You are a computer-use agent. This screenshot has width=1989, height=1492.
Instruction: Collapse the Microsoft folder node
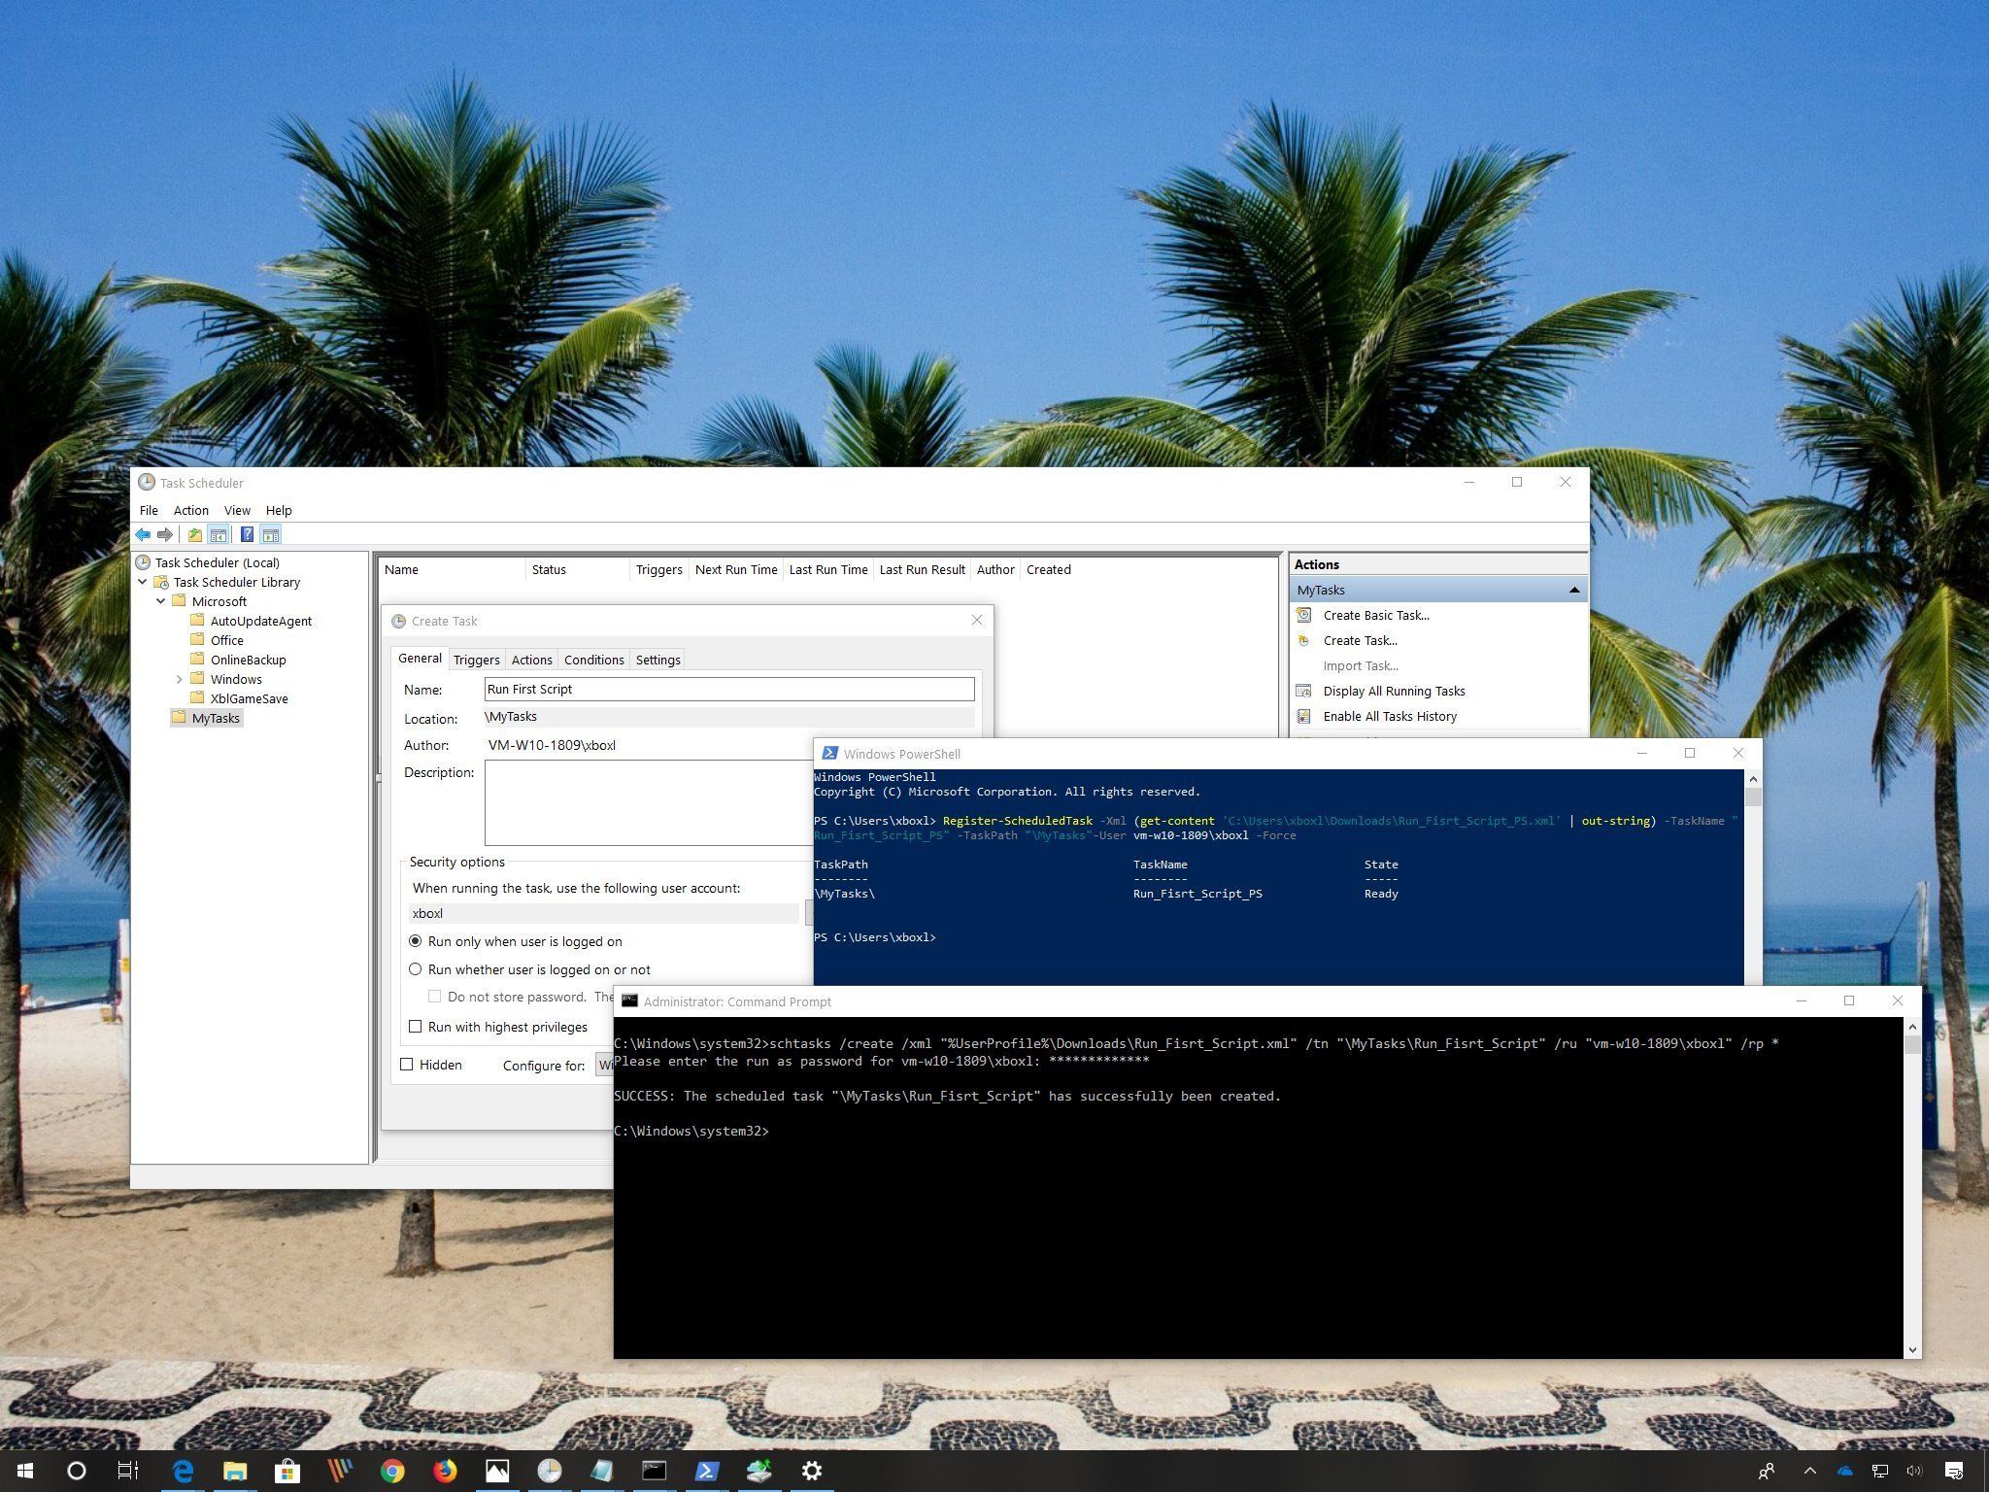(161, 601)
